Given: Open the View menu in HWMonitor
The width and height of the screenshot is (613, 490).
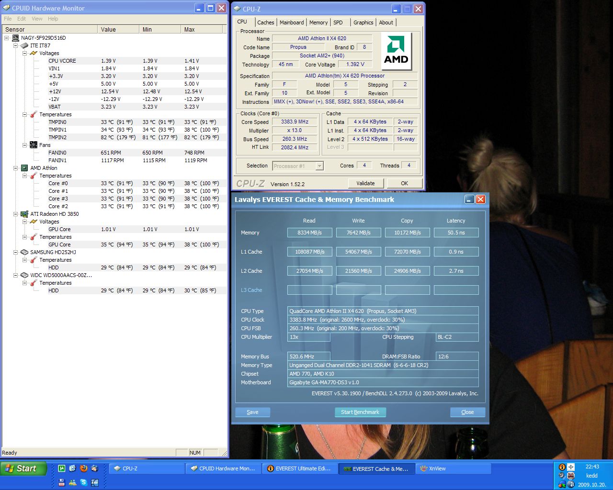Looking at the screenshot, I should 37,19.
